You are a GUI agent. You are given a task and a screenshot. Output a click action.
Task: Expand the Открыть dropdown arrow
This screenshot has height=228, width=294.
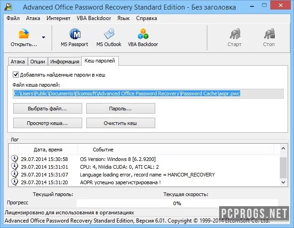[43, 37]
